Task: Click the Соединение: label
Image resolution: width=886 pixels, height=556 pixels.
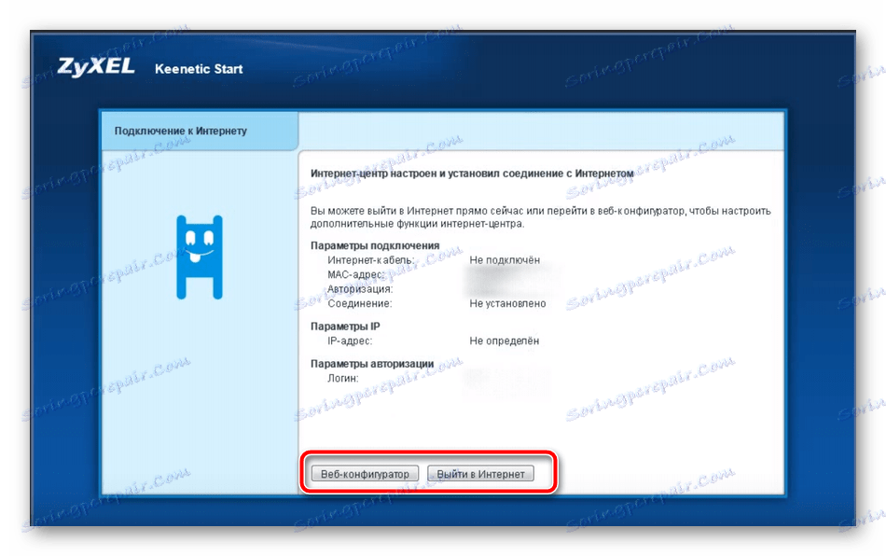Action: (359, 303)
